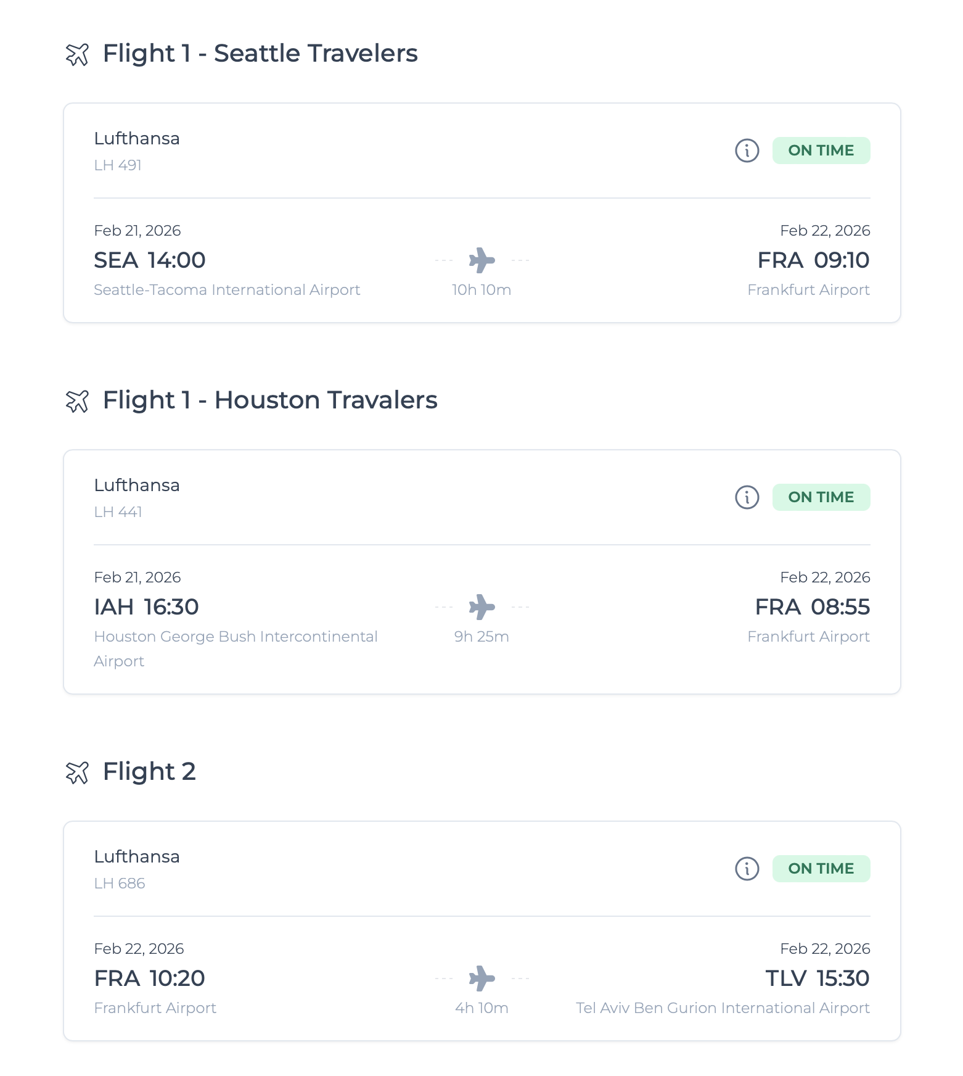Viewport: 963px width, 1076px height.
Task: Click the Flight 1 - Seattle Travelers heading
Action: click(x=260, y=54)
